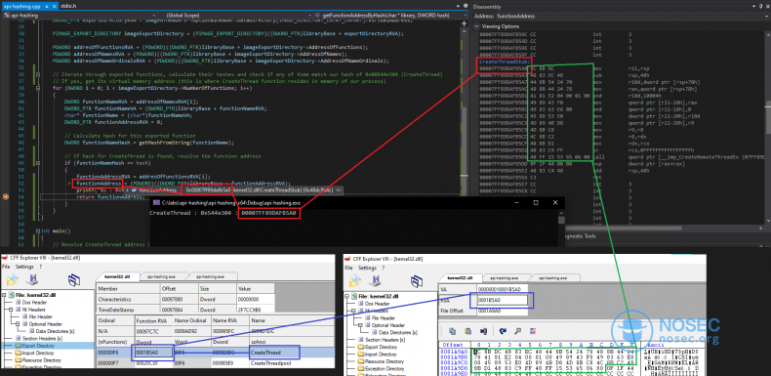Click the paste icon in hex editor toolbar
Viewport: 771px width, 376px height.
467,331
